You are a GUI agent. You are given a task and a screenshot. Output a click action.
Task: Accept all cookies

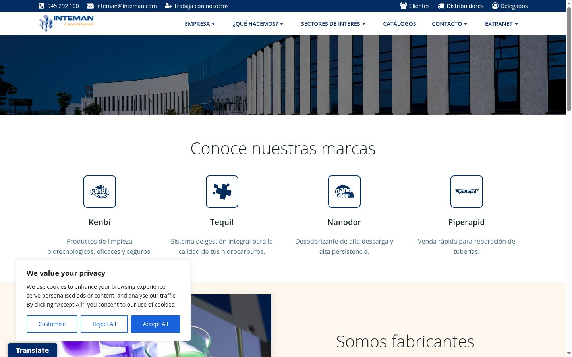point(155,324)
